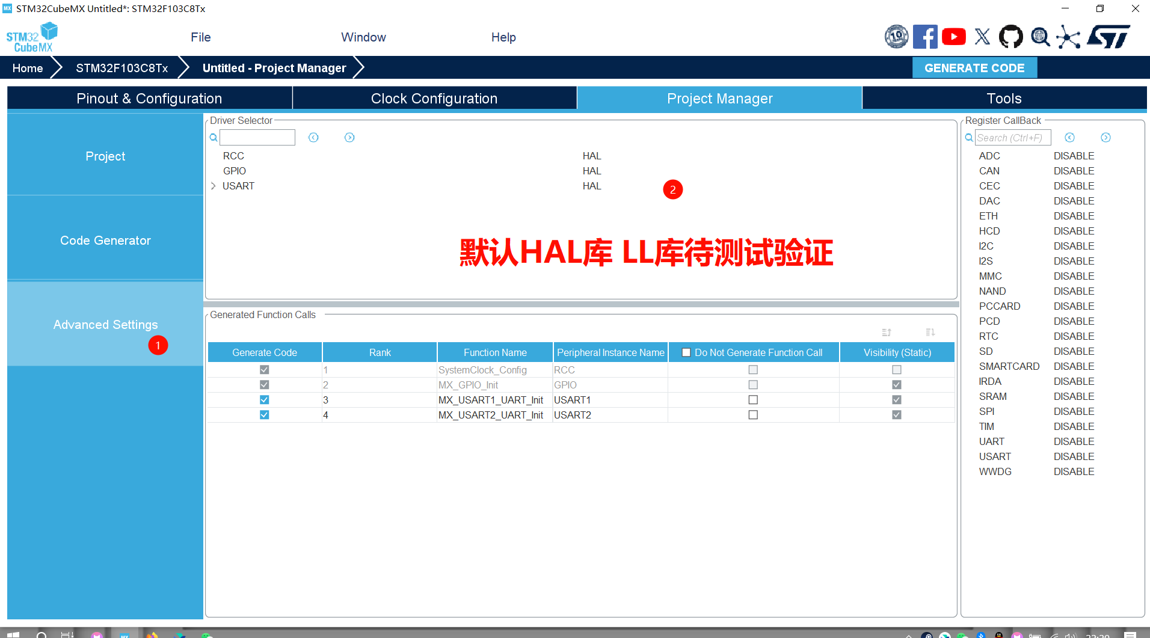Check the Do Not Generate Function Call header box
This screenshot has width=1150, height=638.
pos(686,352)
